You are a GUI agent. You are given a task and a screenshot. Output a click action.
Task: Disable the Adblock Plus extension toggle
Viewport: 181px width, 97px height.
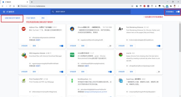pos(61,46)
